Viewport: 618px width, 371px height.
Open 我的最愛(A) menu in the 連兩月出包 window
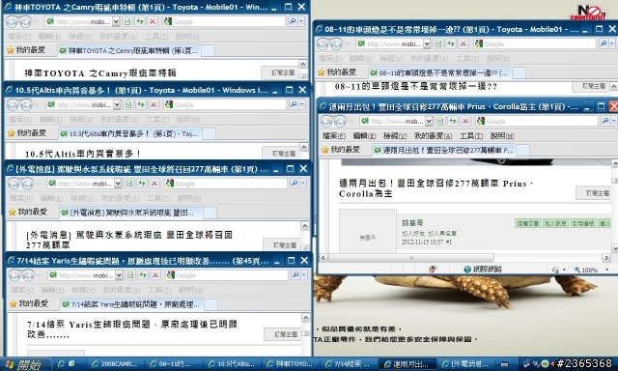[x=433, y=136]
